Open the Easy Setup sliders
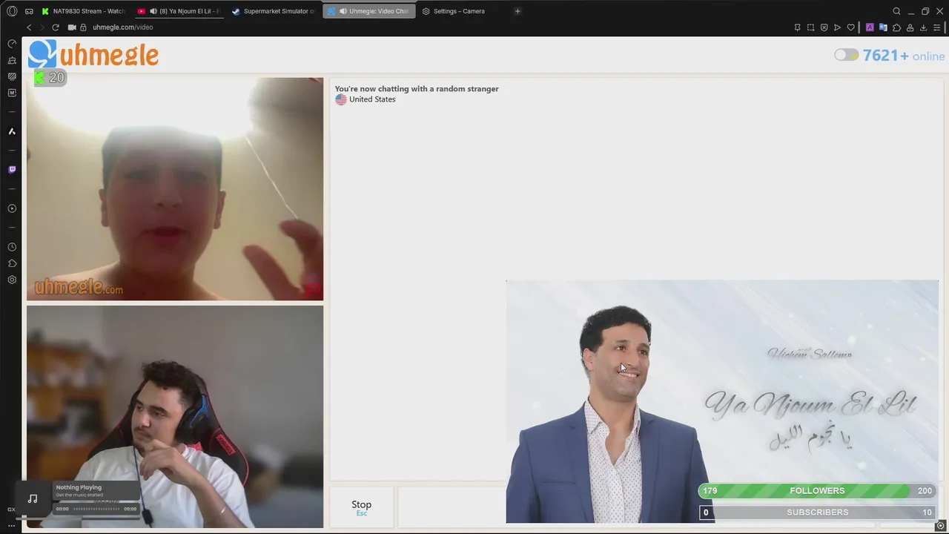The width and height of the screenshot is (949, 534). pyautogui.click(x=937, y=27)
